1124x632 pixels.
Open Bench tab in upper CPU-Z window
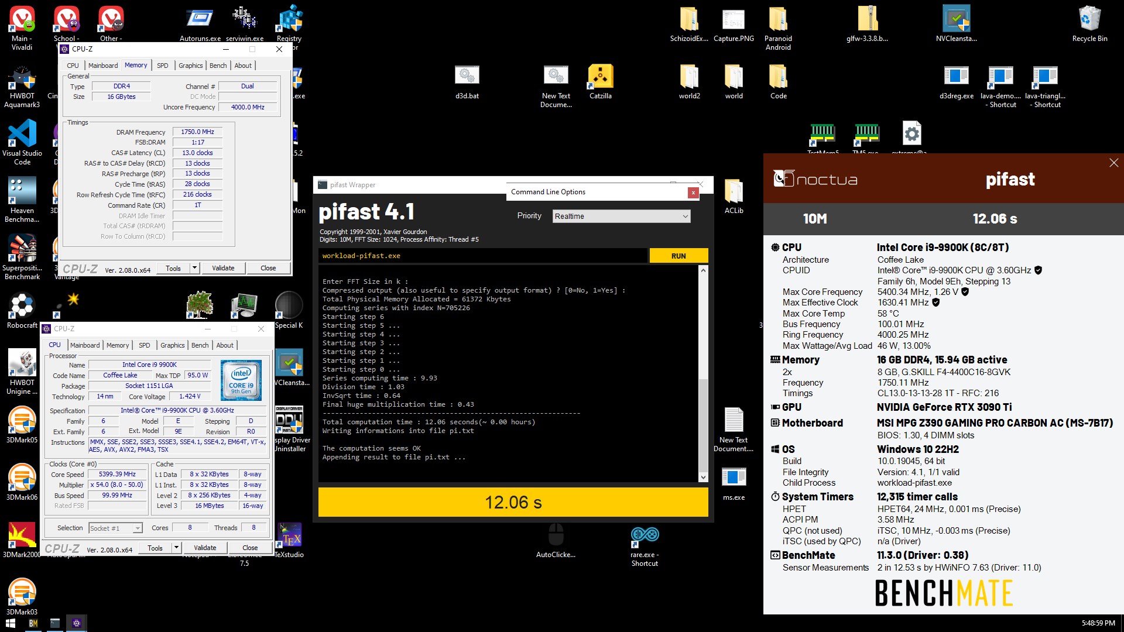pos(218,66)
